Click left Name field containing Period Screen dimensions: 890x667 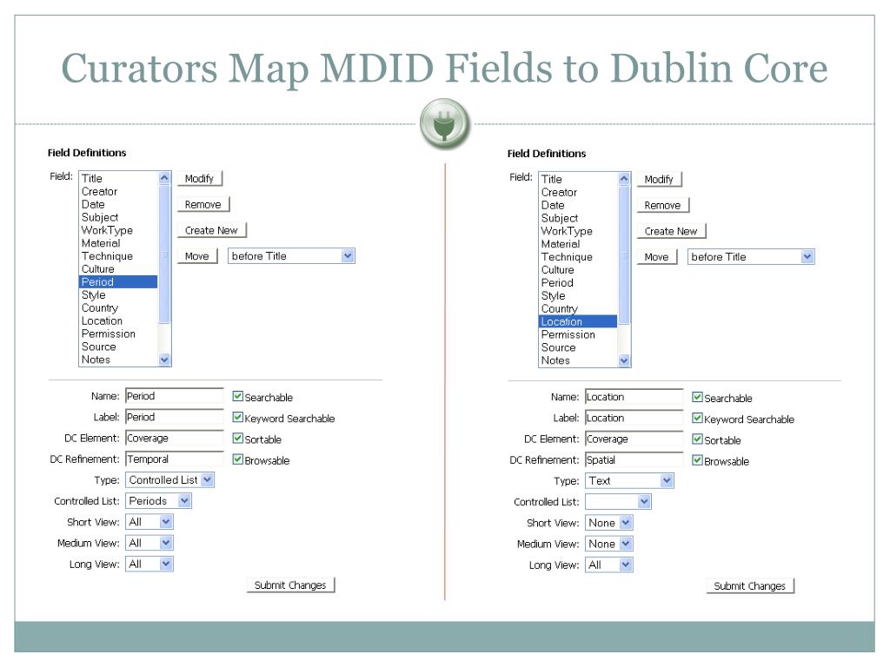pyautogui.click(x=175, y=396)
